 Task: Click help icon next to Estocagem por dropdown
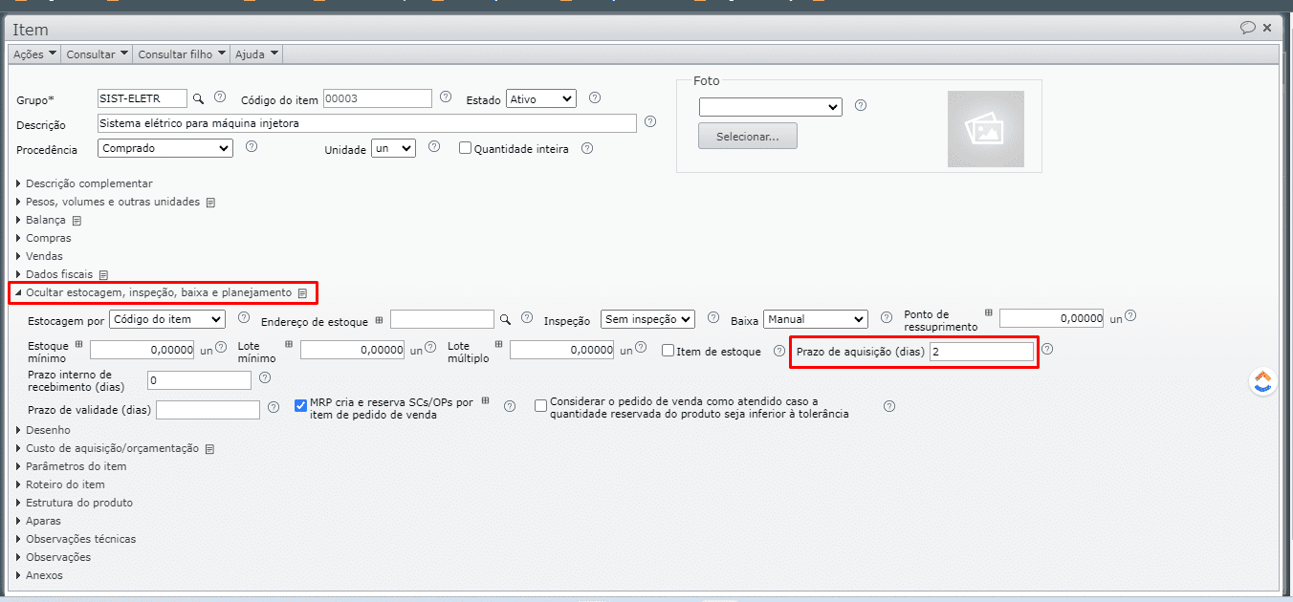tap(244, 317)
